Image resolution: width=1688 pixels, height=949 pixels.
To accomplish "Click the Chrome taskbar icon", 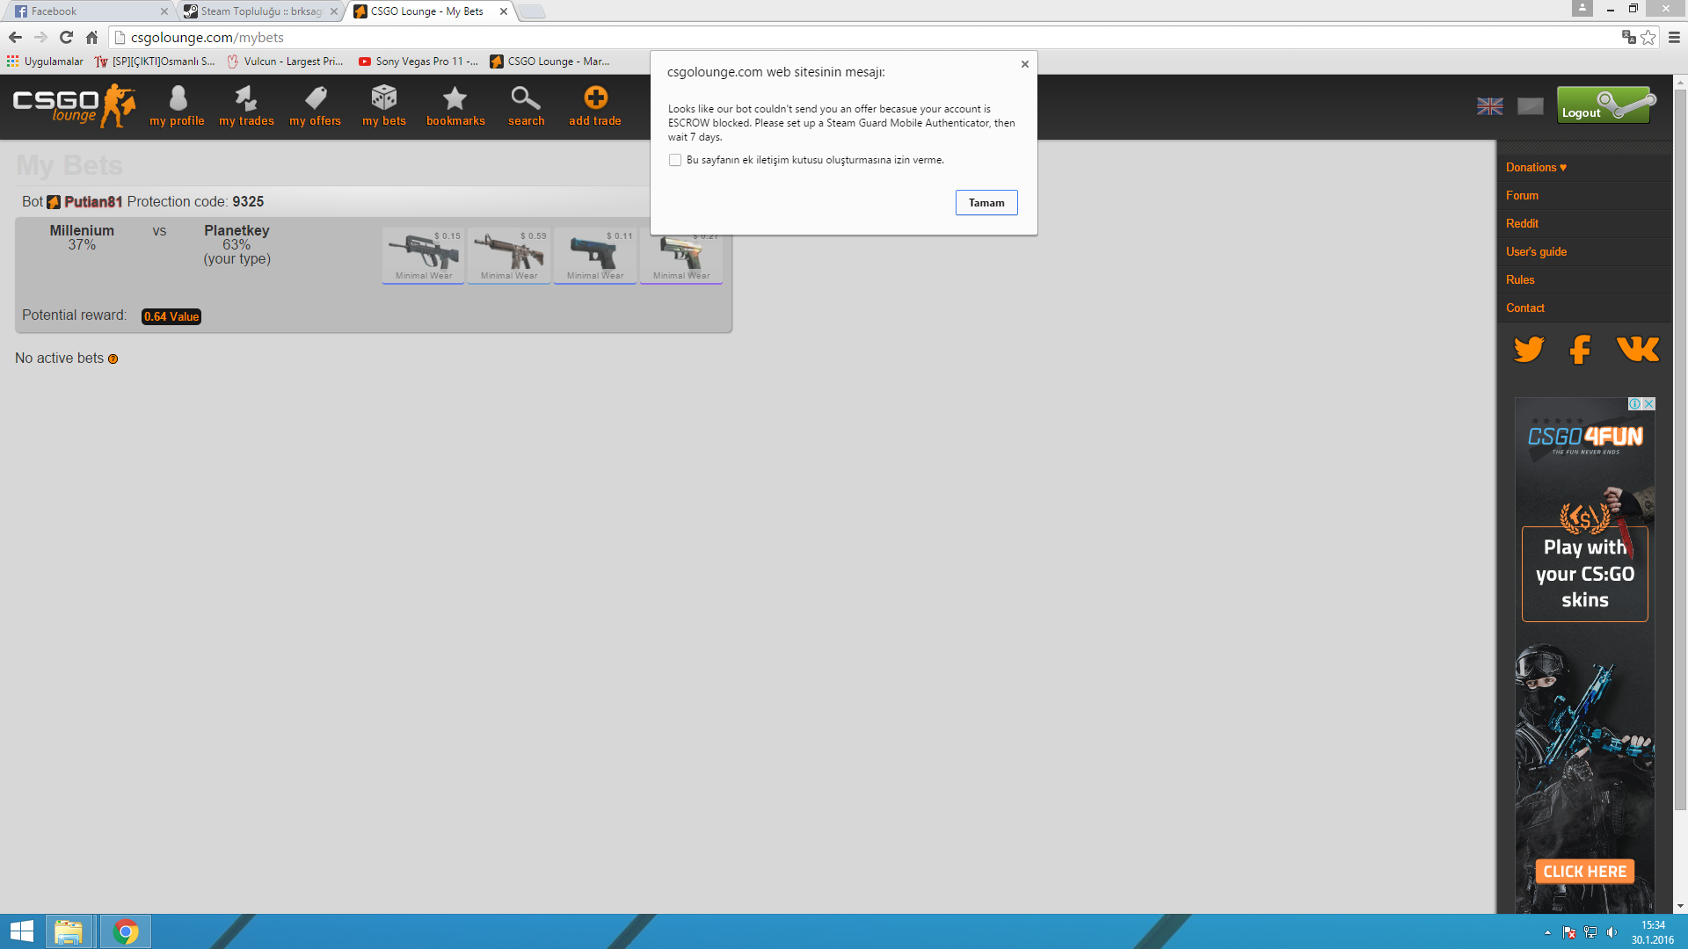I will click(126, 931).
